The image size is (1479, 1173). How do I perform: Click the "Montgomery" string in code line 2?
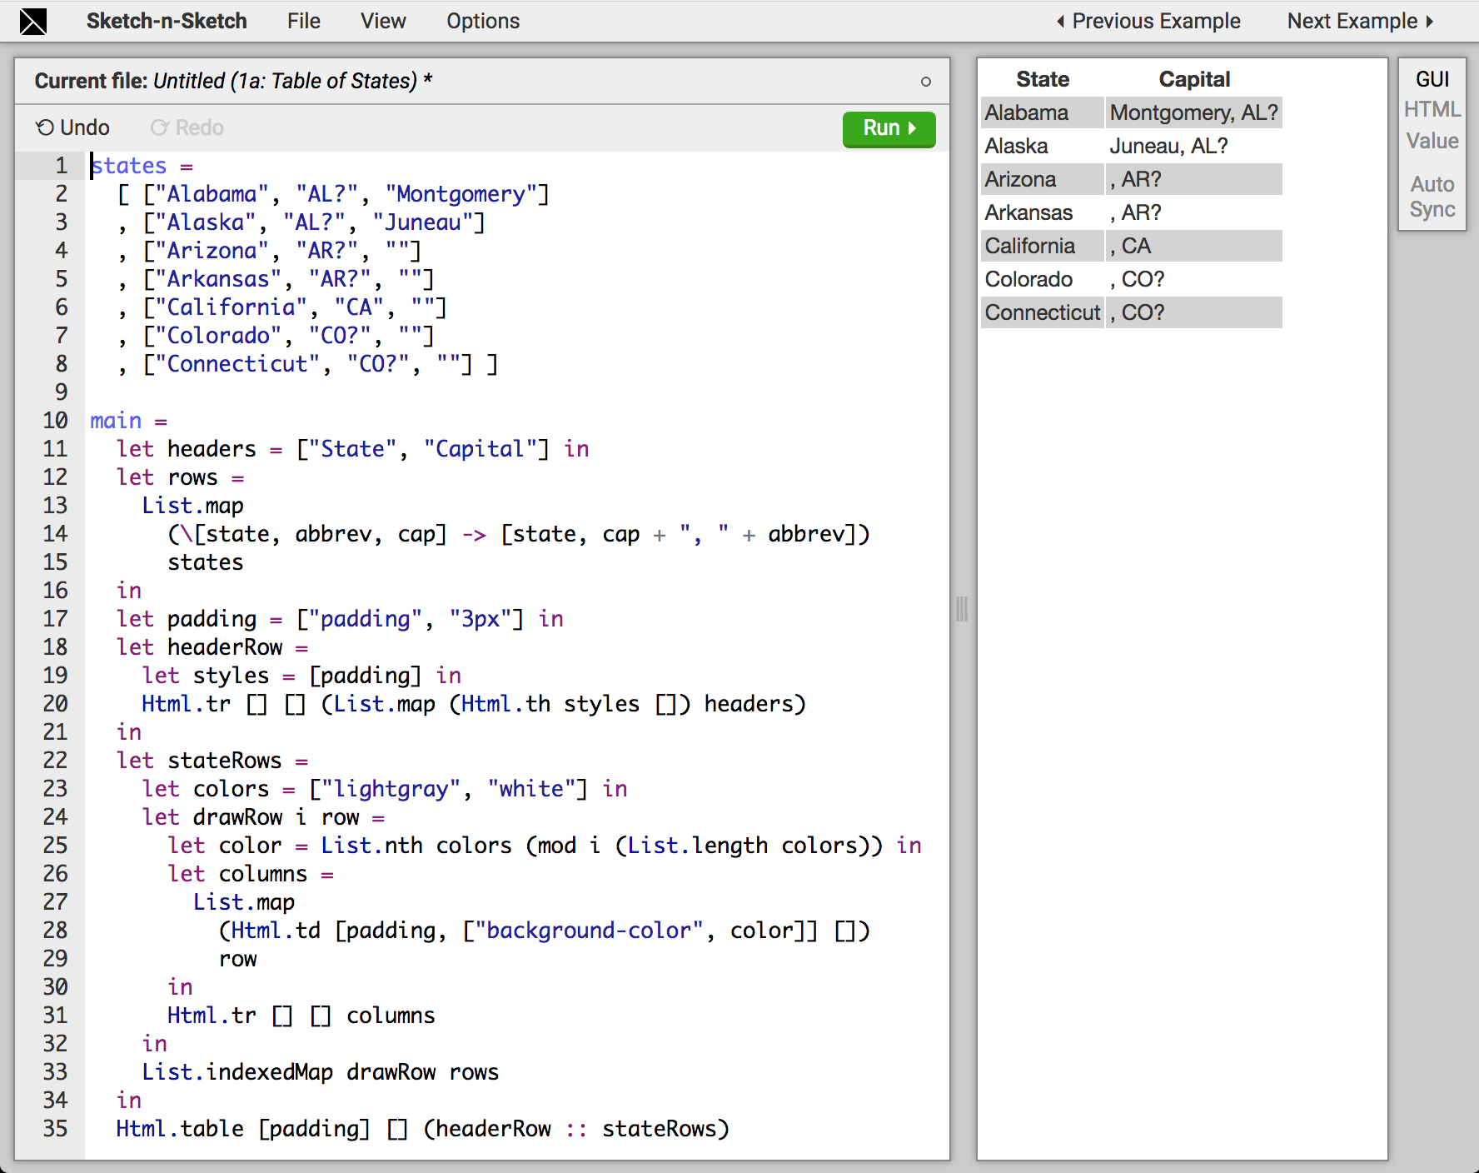[461, 194]
